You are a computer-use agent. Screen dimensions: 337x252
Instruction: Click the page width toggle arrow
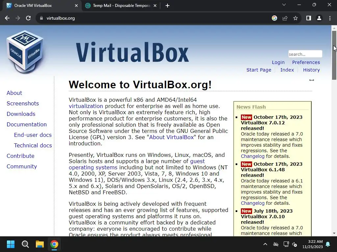pos(312,80)
